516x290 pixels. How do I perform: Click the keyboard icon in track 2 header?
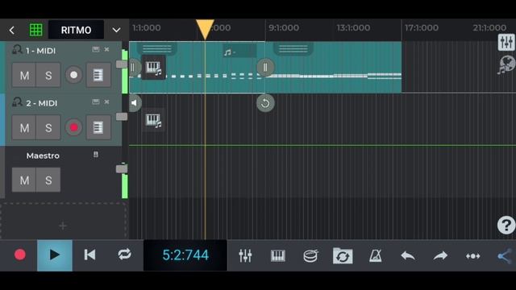pos(96,102)
